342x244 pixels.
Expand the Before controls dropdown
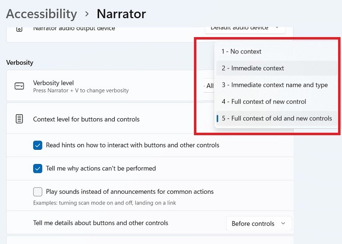(258, 224)
